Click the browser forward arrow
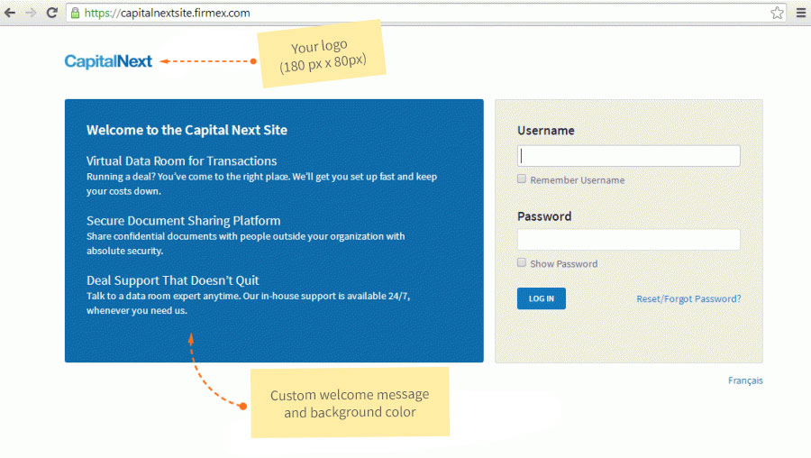Viewport: 811px width, 458px height. [31, 13]
